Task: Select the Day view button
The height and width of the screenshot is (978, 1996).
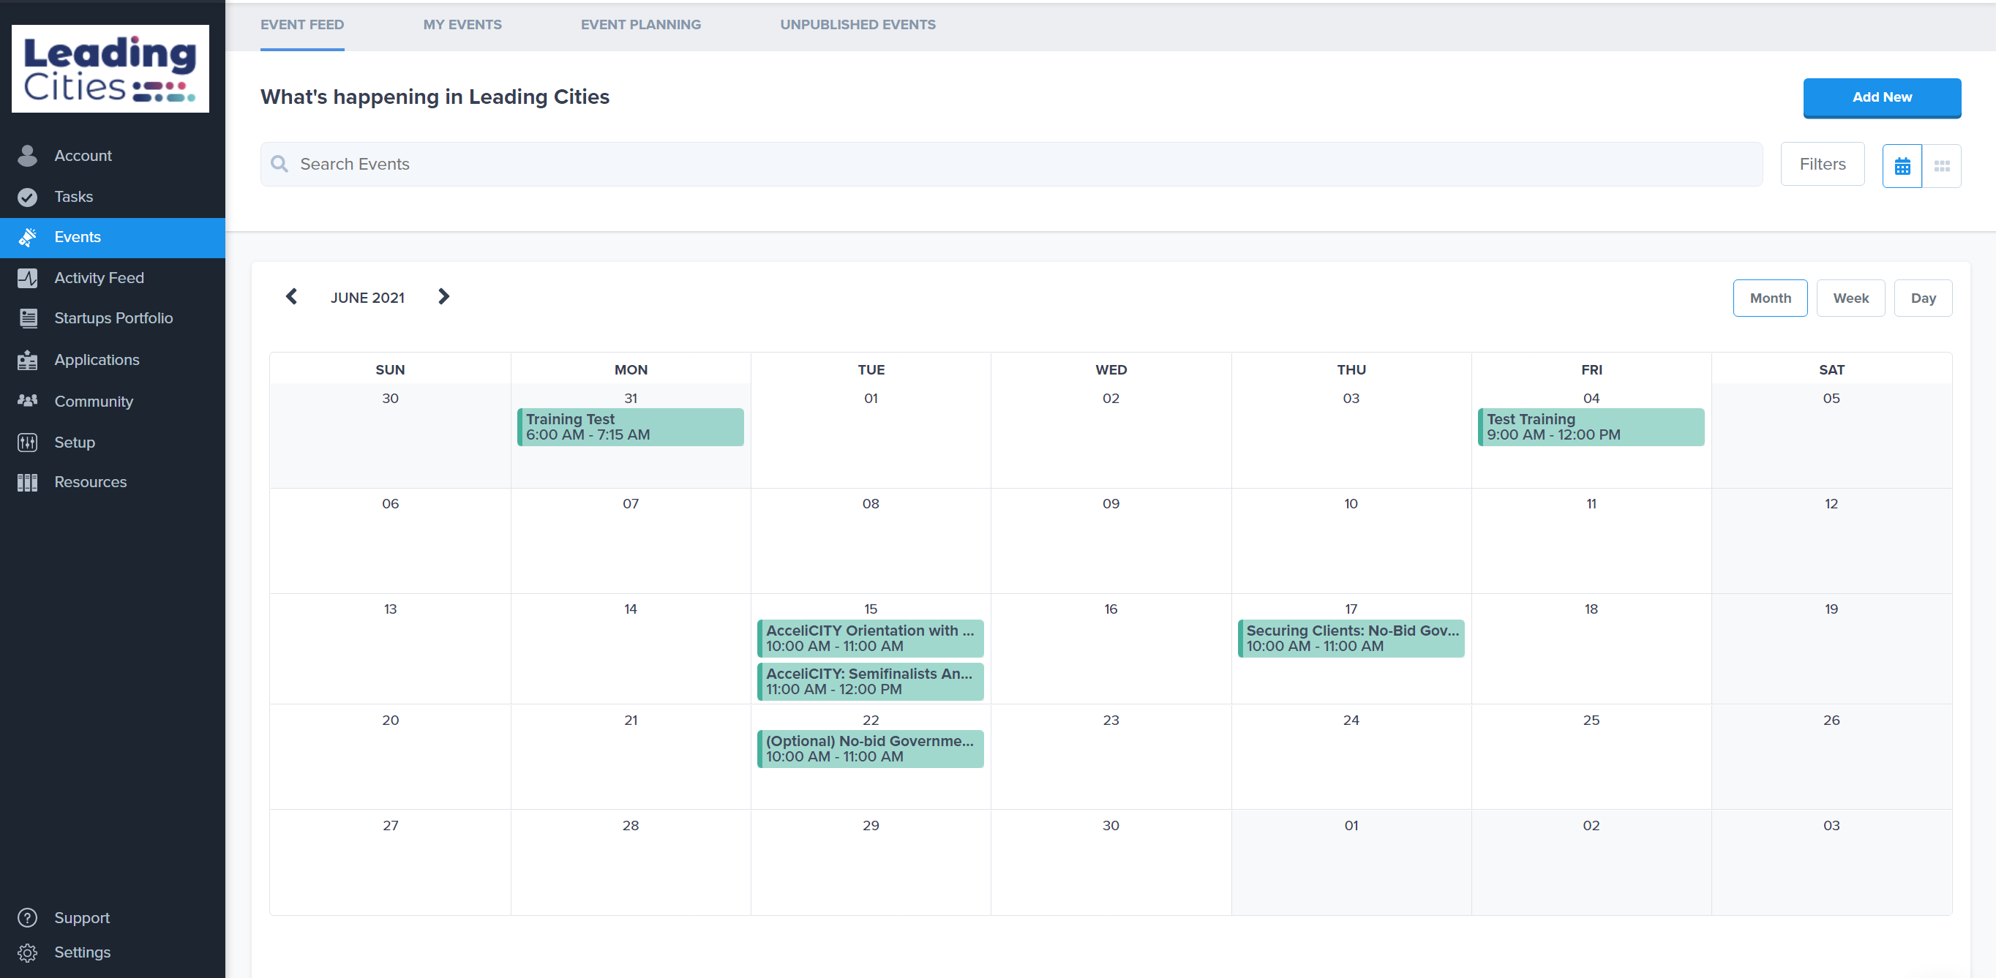Action: [x=1923, y=298]
